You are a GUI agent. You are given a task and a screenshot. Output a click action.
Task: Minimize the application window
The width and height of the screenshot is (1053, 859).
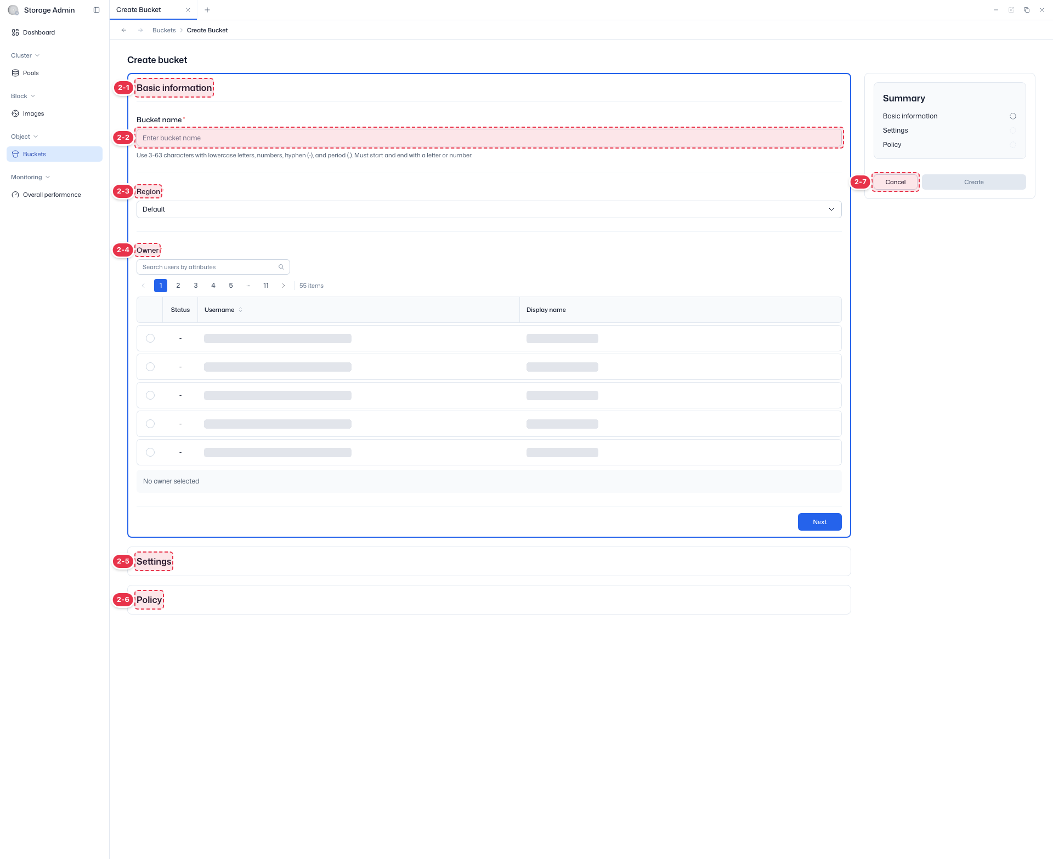point(996,10)
